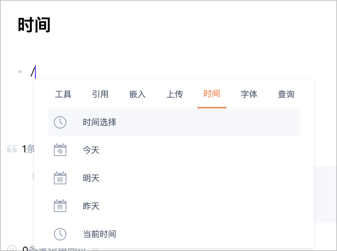This screenshot has height=251, width=337.
Task: Go to the 上传 tab
Action: click(174, 94)
